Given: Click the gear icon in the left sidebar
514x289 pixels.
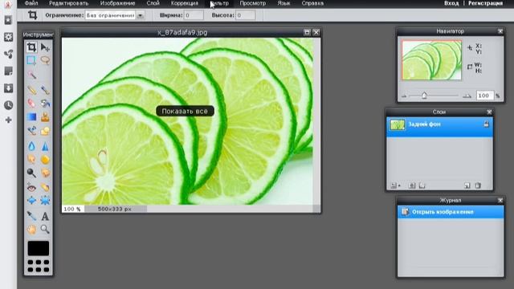Looking at the screenshot, I should (x=9, y=37).
